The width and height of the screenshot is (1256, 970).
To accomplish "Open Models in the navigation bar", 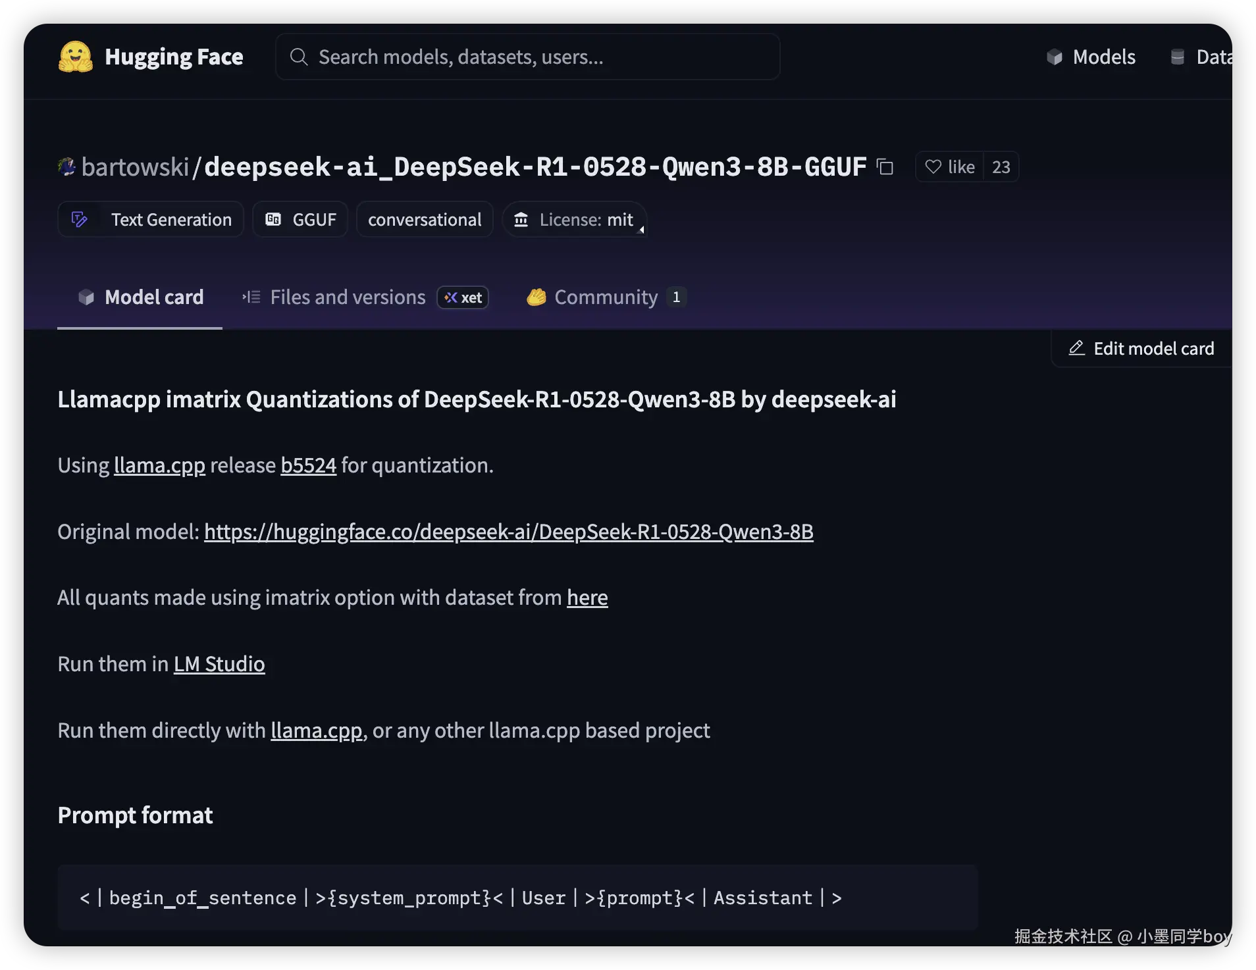I will 1091,57.
